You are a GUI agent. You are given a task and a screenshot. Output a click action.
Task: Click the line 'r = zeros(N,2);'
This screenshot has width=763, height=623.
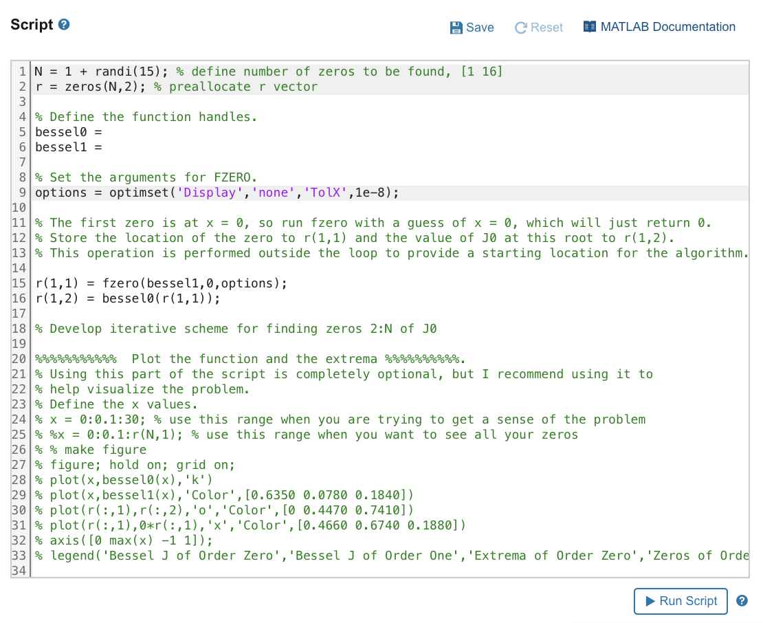176,87
